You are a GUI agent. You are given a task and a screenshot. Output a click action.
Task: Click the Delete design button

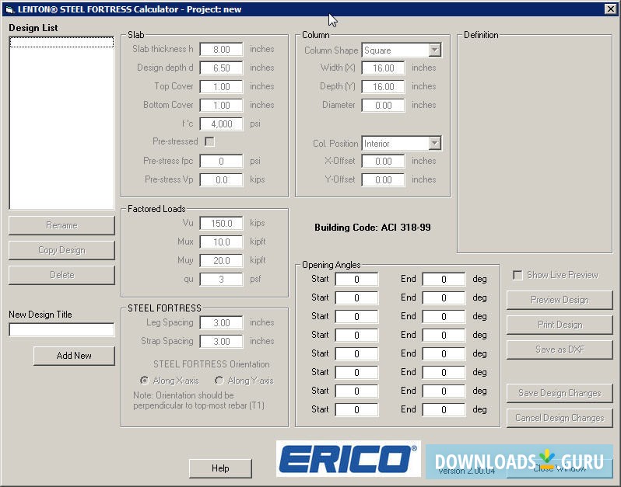click(x=61, y=275)
